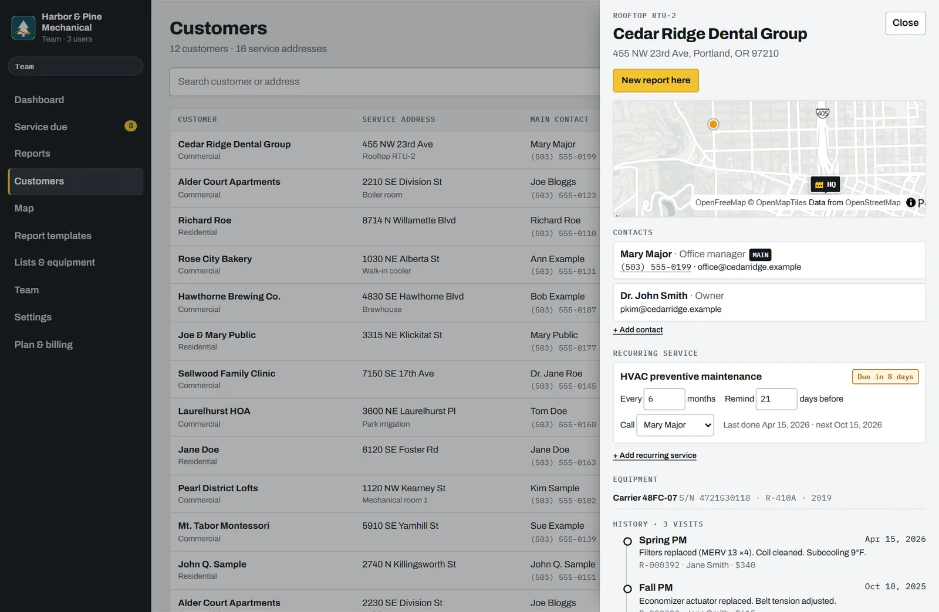Click the + Add recurring service link

point(654,455)
